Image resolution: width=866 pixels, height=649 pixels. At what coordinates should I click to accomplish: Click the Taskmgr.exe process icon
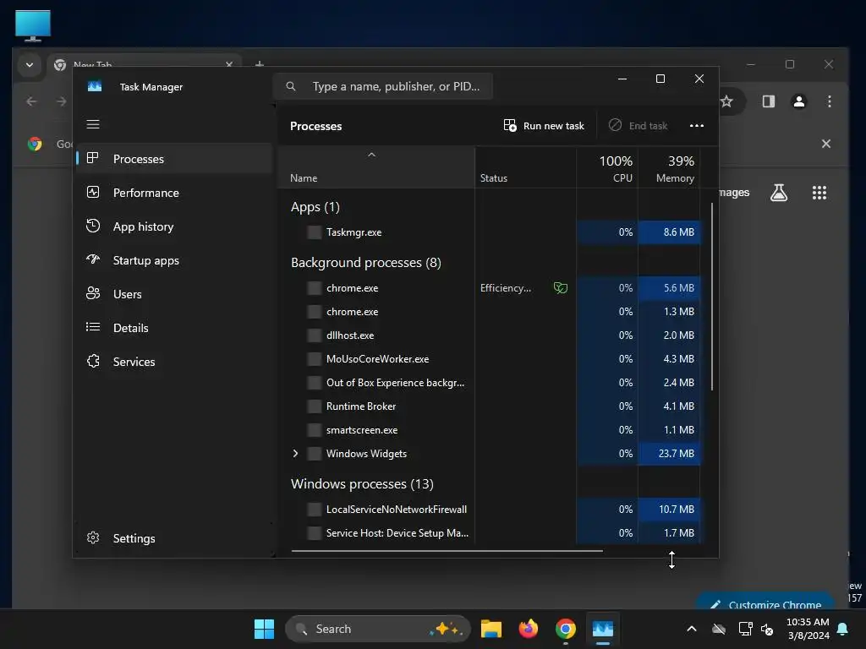click(315, 232)
